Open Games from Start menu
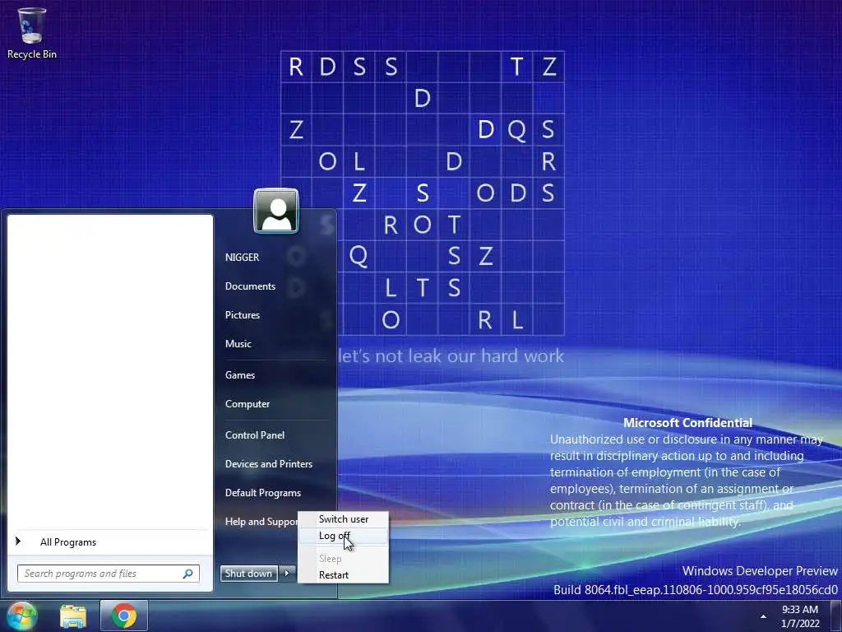 click(239, 375)
